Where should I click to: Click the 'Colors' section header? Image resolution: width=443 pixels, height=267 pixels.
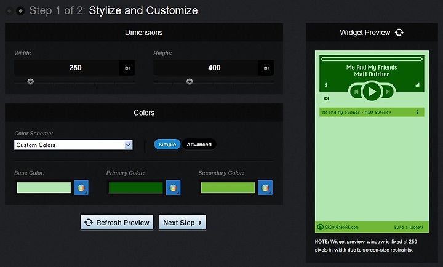coord(144,113)
